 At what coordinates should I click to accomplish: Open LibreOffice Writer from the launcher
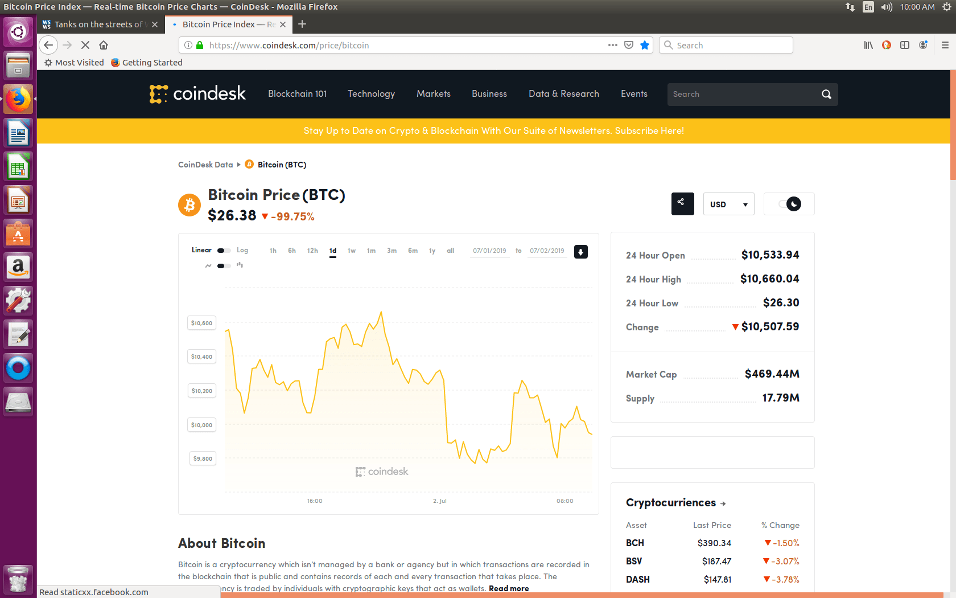(x=18, y=133)
